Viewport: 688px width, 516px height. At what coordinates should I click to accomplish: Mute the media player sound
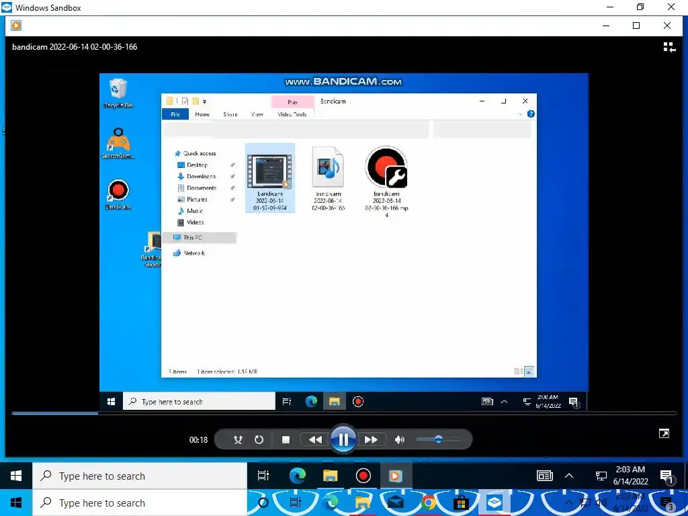tap(399, 439)
